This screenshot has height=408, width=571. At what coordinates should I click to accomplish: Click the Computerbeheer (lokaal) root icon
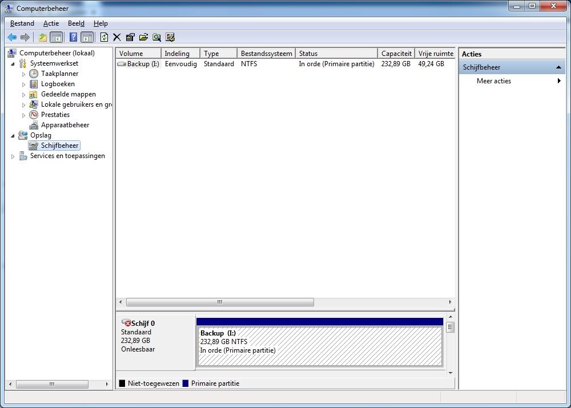[11, 53]
